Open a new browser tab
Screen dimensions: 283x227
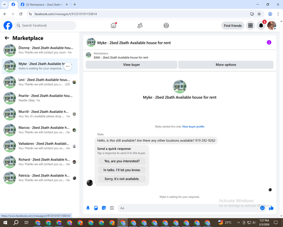point(75,5)
